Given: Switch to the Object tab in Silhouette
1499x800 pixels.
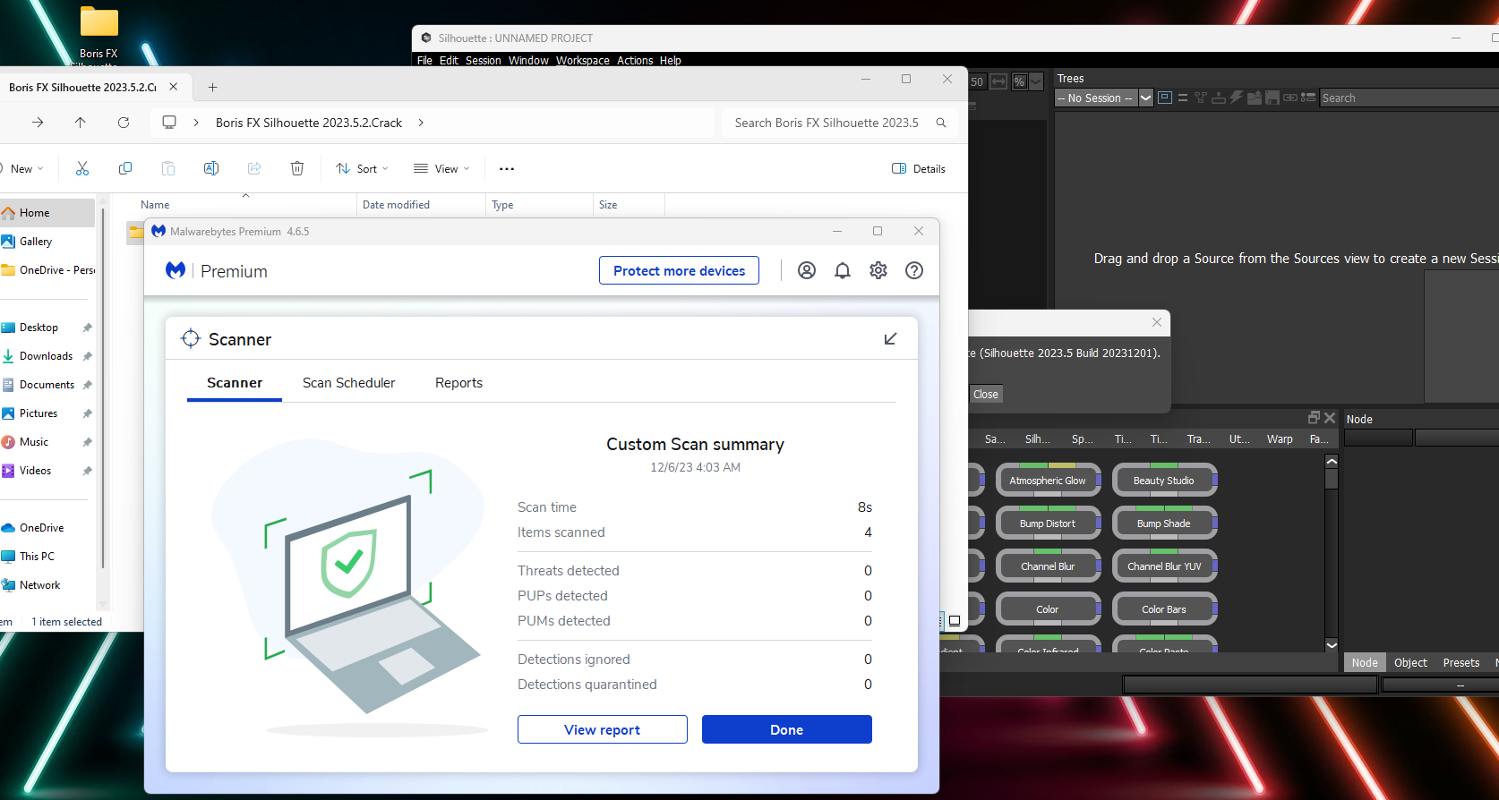Looking at the screenshot, I should [x=1410, y=662].
